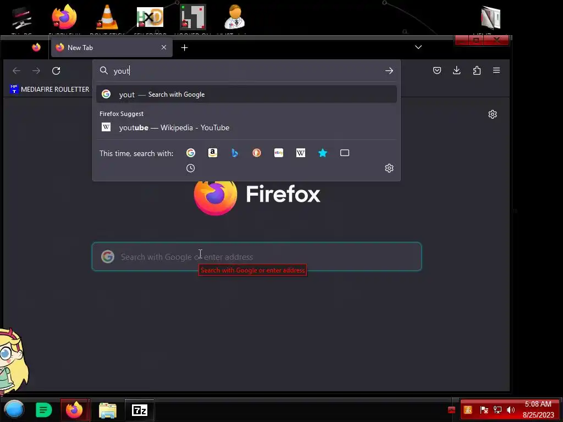Open the MEDIAFIRE ROULETTER bookmark
563x422 pixels.
(49, 89)
